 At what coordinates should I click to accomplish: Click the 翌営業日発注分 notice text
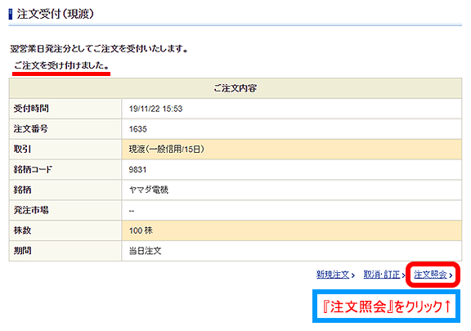[99, 49]
